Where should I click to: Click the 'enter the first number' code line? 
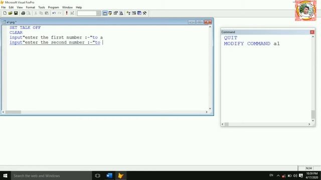56,37
